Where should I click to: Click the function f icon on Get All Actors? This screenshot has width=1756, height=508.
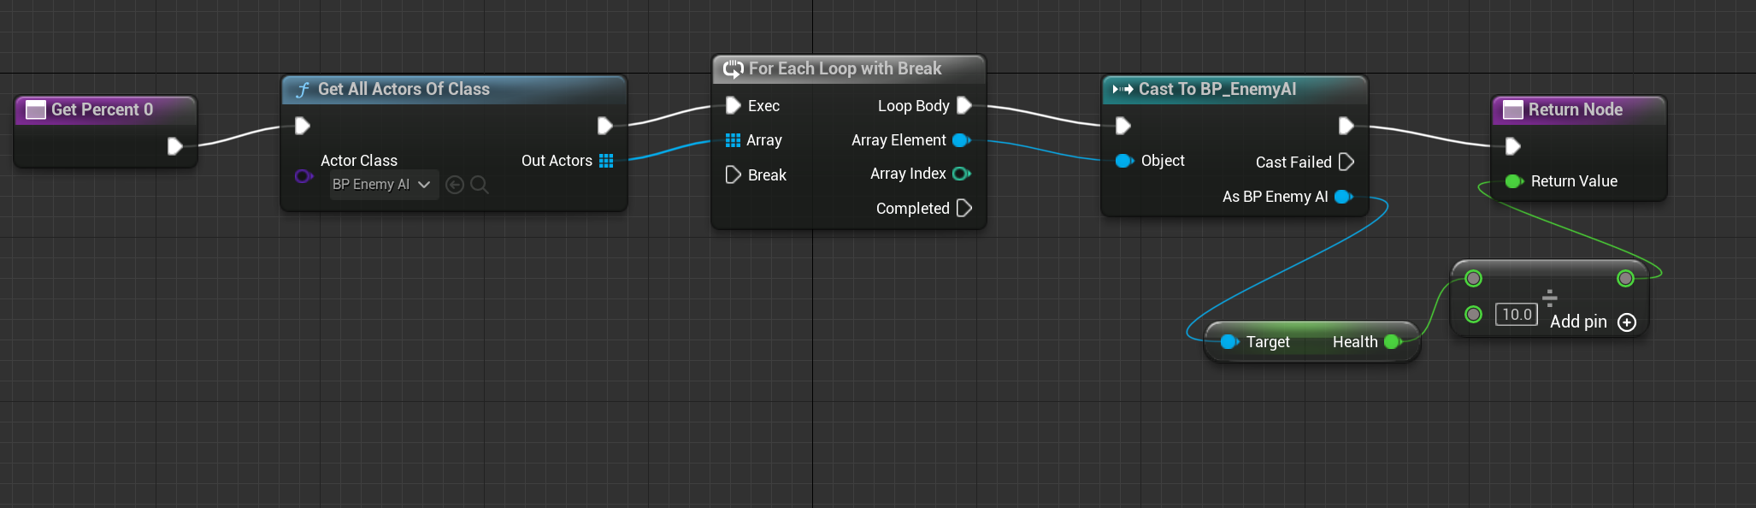coord(303,90)
